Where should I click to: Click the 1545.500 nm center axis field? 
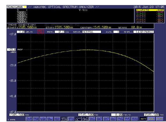pos(86,115)
